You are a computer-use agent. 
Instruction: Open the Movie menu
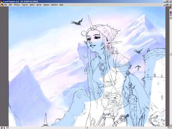pyautogui.click(x=39, y=5)
